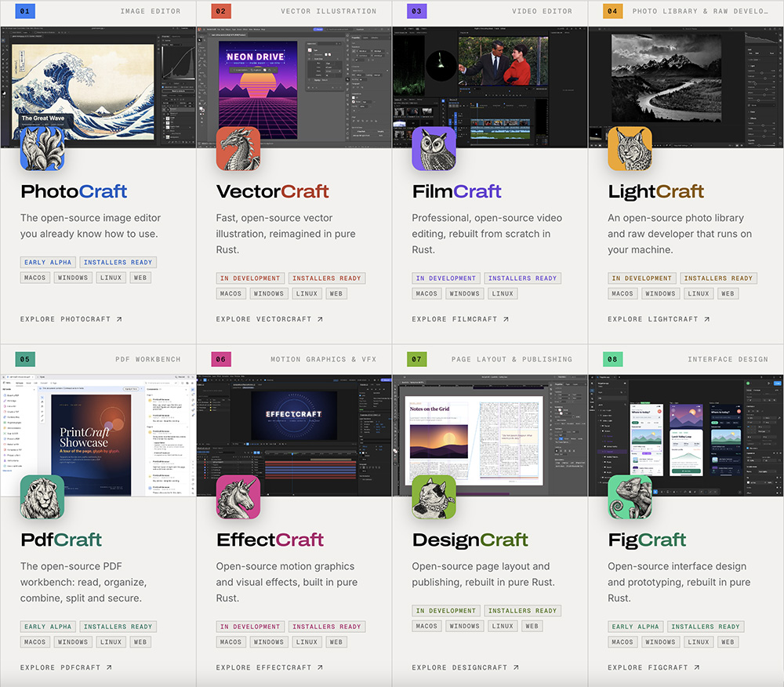Viewport: 784px width, 687px height.
Task: Click the purple 03 number badge
Action: 416,11
